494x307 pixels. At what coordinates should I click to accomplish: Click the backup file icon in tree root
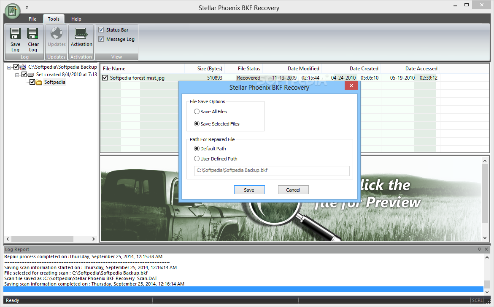click(23, 67)
